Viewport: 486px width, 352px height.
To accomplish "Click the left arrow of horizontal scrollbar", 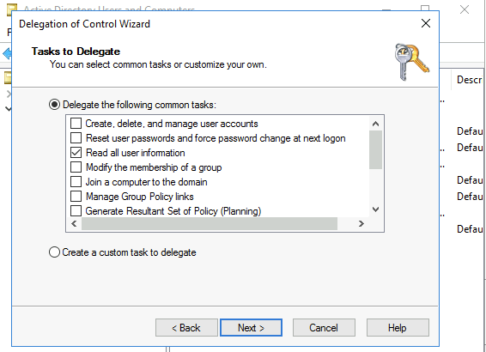I will pos(74,224).
